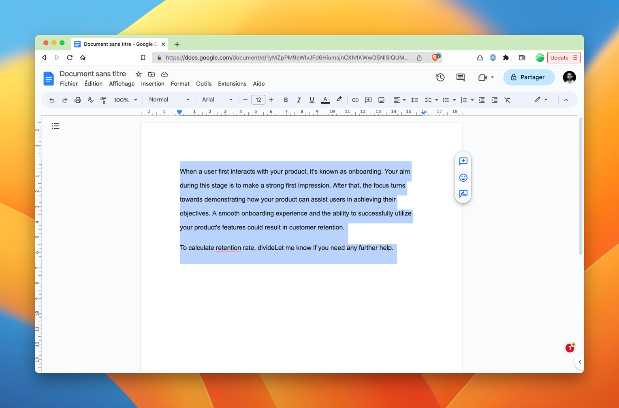This screenshot has height=408, width=619.
Task: Open version history clock icon
Action: tap(440, 77)
